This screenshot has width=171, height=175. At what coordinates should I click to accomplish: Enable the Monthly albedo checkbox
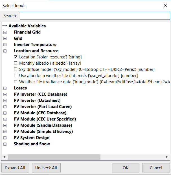click(16, 63)
